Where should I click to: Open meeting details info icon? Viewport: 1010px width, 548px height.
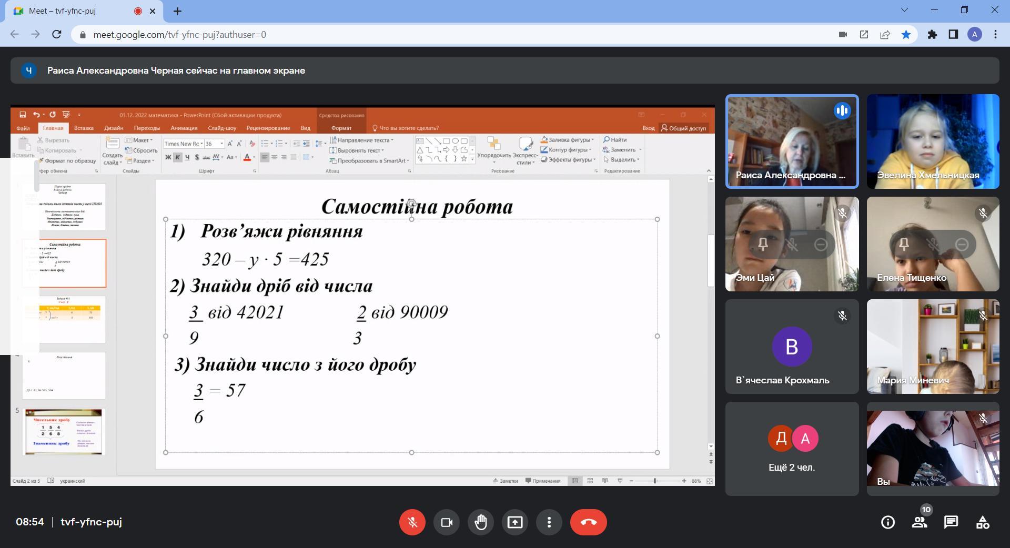point(887,522)
